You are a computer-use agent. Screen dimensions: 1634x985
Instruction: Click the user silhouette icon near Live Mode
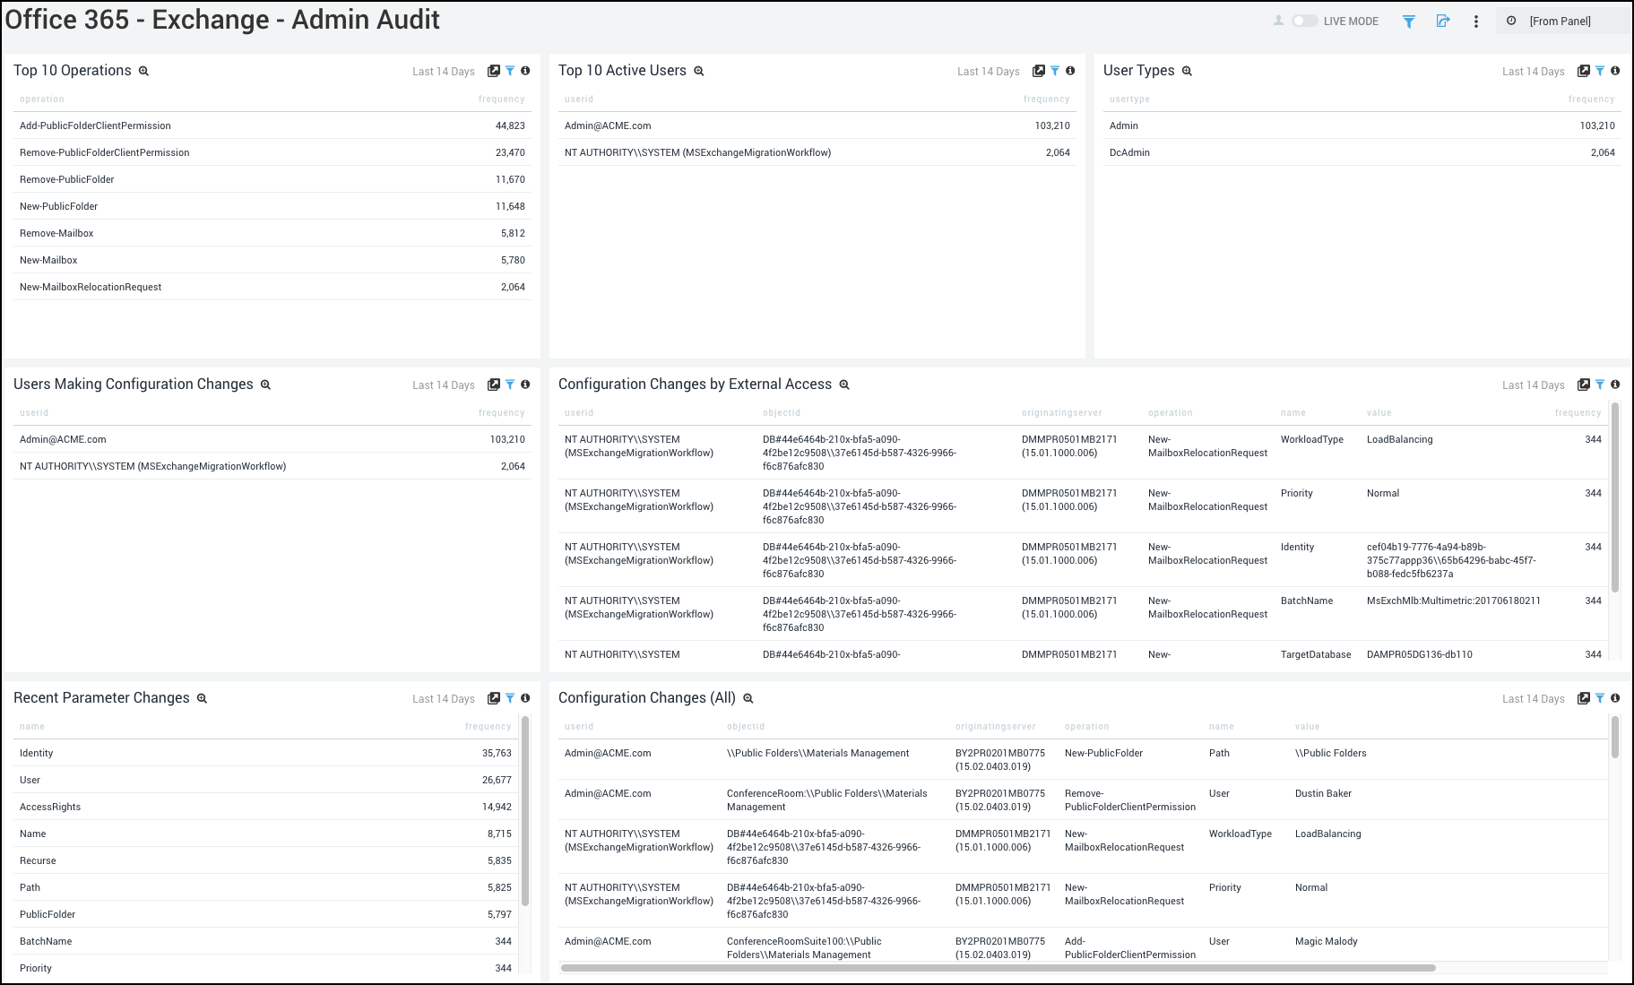tap(1277, 20)
